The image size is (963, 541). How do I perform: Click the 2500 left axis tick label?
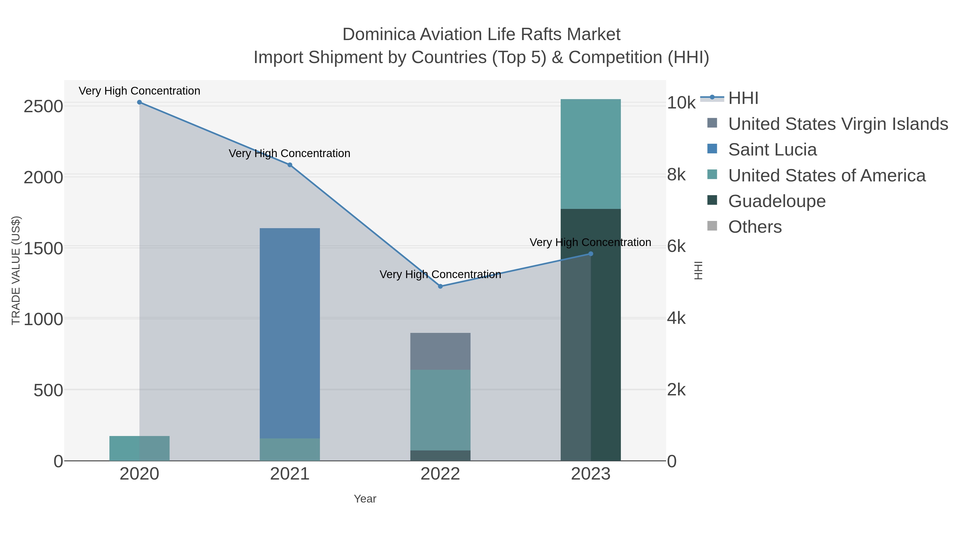click(43, 107)
